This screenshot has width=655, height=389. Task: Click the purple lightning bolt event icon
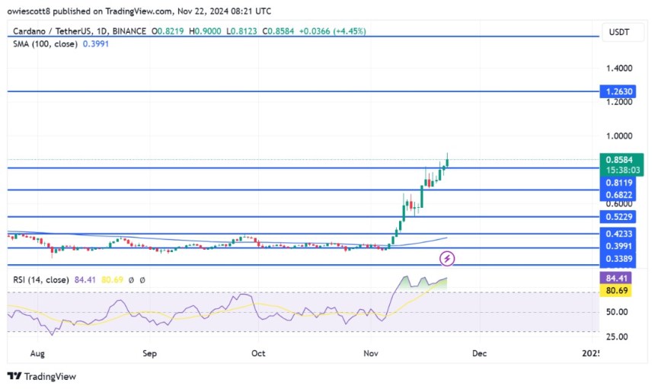(447, 259)
